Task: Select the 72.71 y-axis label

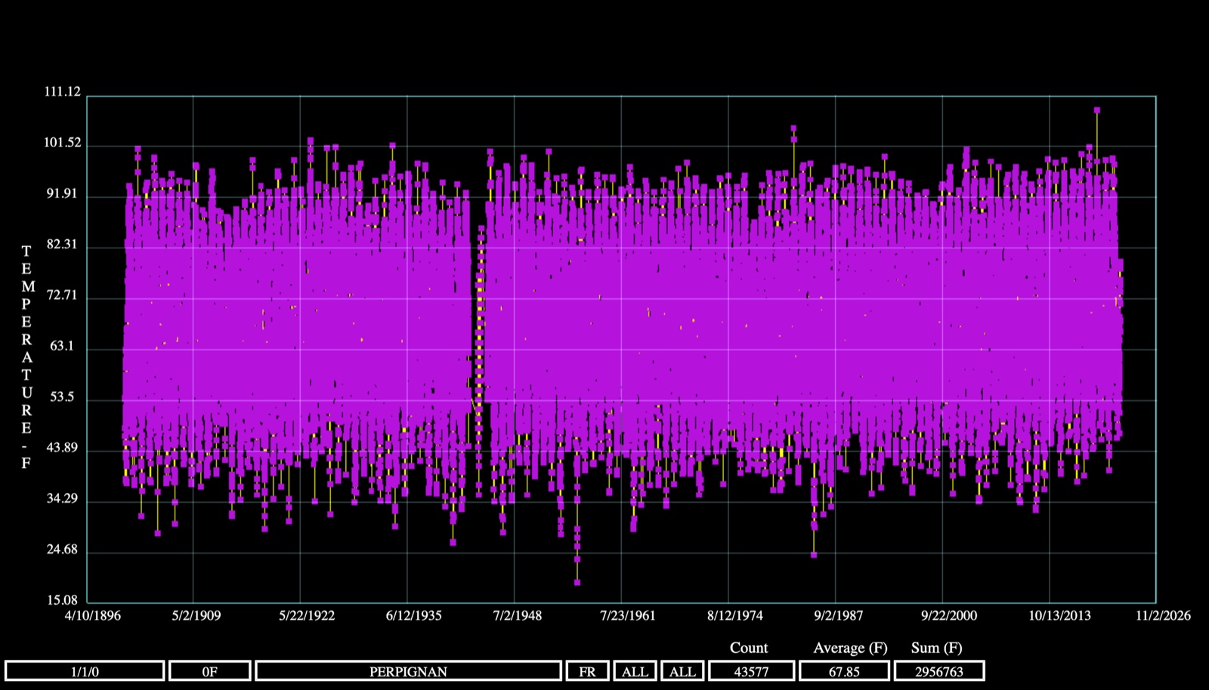Action: click(x=62, y=294)
